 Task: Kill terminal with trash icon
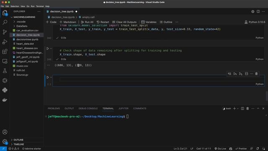coord(247,109)
